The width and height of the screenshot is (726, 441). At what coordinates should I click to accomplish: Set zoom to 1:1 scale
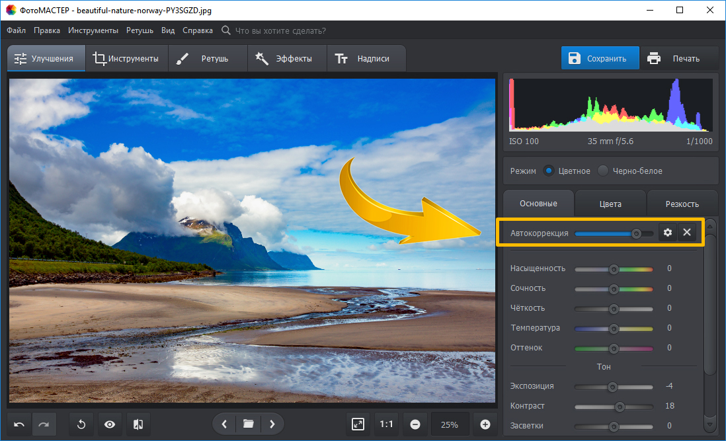point(387,424)
